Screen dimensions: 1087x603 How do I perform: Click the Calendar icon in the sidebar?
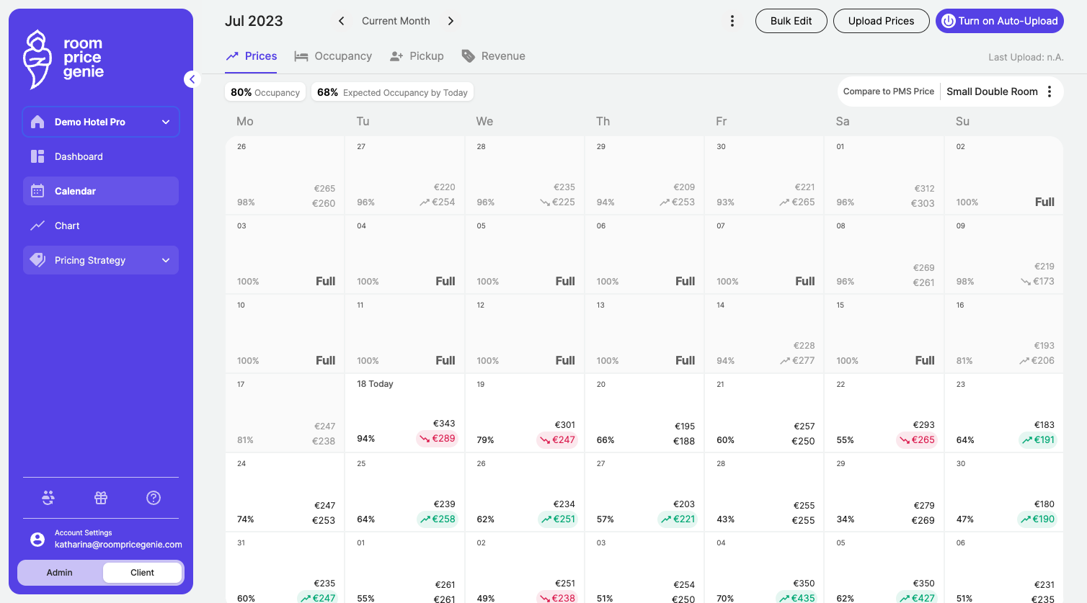[37, 191]
